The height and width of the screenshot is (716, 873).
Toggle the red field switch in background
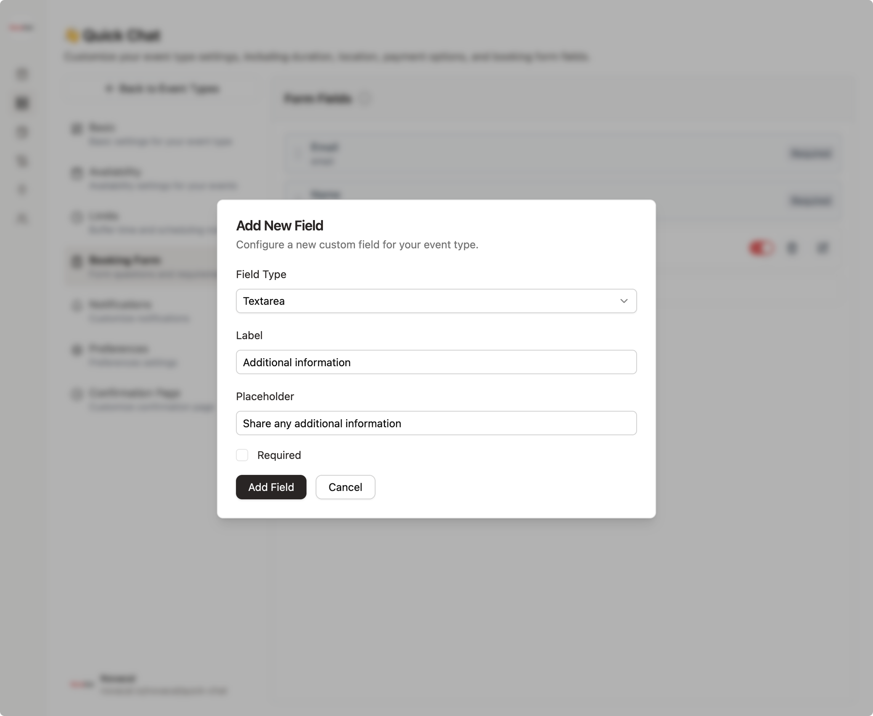(x=761, y=248)
